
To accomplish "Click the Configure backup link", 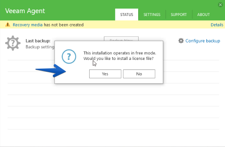I will (203, 41).
